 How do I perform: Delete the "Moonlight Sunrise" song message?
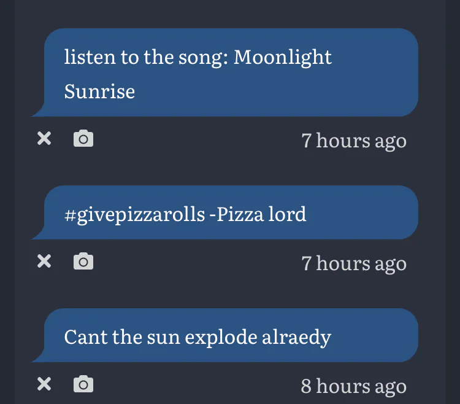coord(44,139)
